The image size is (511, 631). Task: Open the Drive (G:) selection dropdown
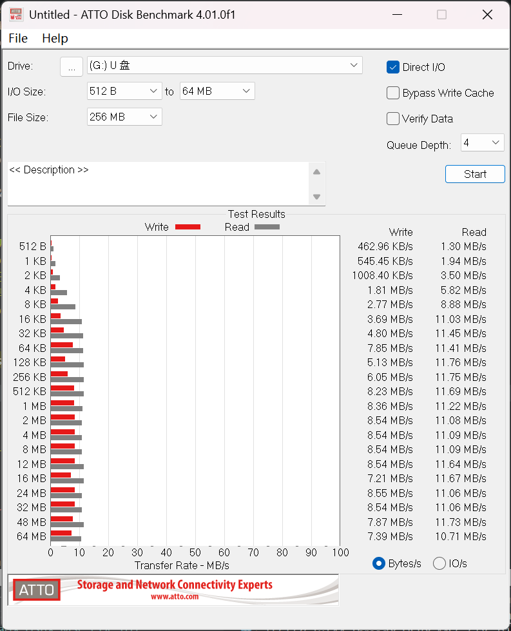point(224,65)
